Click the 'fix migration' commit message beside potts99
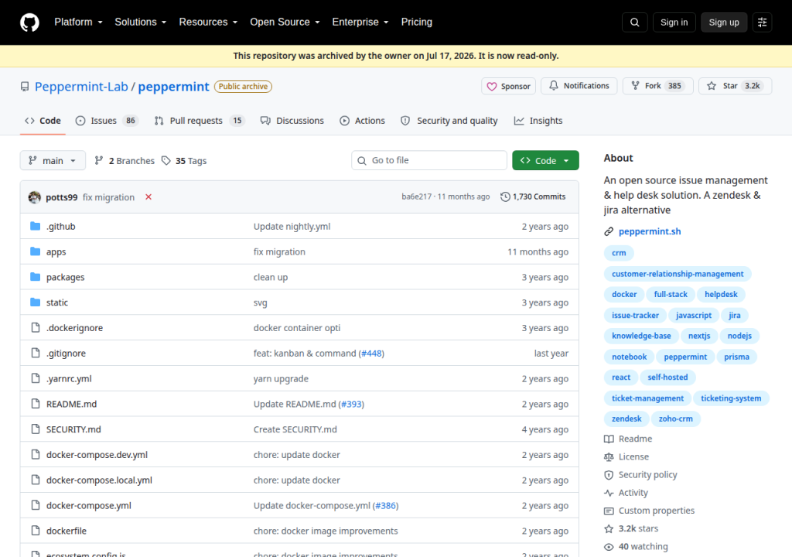 [x=108, y=197]
